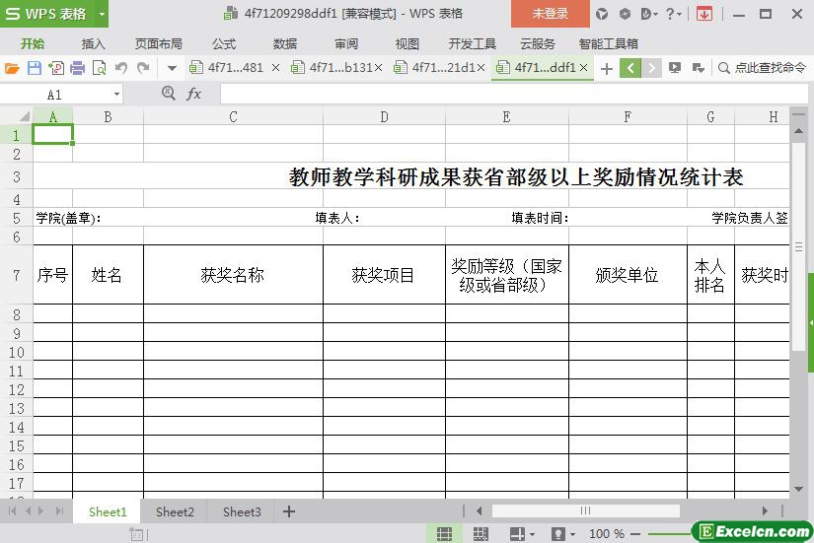This screenshot has width=814, height=543.
Task: Select row 7 header
Action: (17, 275)
